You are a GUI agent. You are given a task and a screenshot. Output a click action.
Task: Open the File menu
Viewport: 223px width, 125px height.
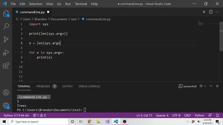pyautogui.click(x=13, y=4)
